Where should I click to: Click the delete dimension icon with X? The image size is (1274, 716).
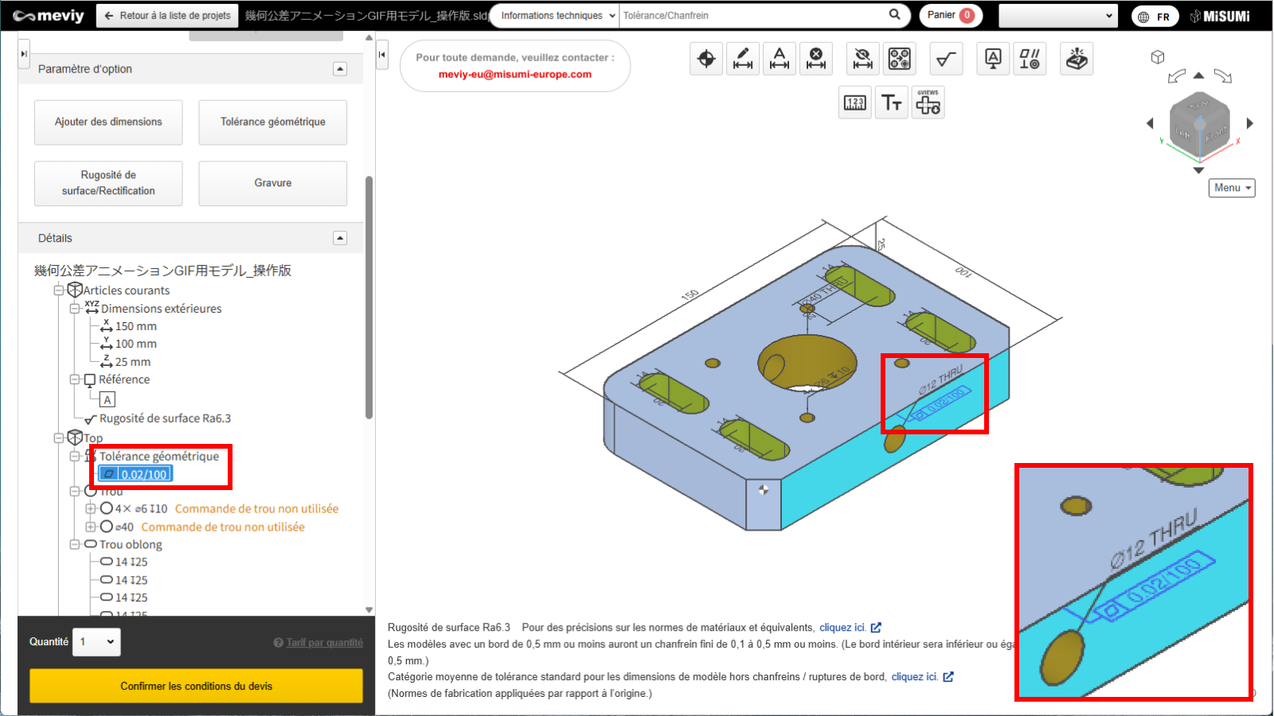tap(815, 59)
